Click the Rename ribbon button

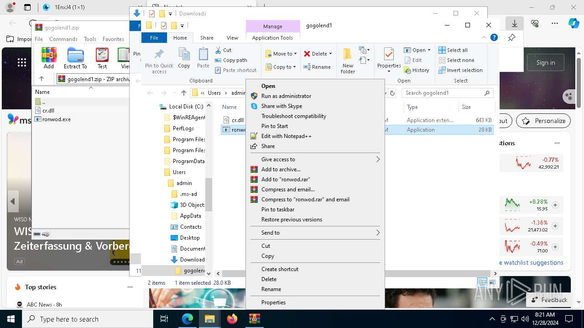pos(318,67)
